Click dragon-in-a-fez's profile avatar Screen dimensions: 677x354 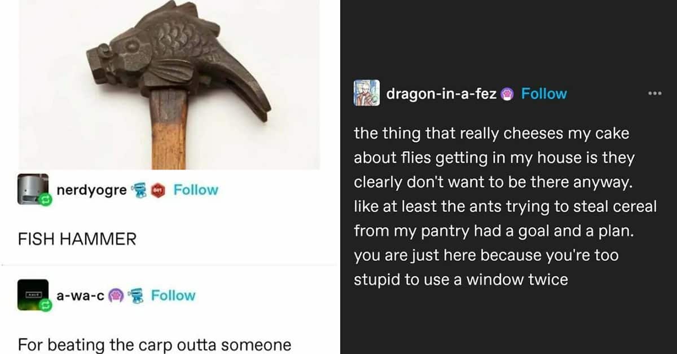pos(367,94)
